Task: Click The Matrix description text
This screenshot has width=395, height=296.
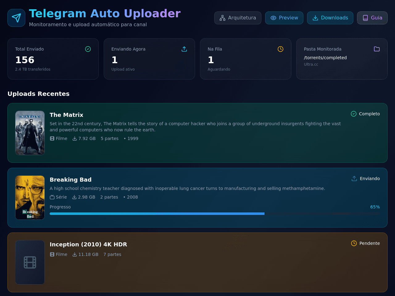Action: 195,127
